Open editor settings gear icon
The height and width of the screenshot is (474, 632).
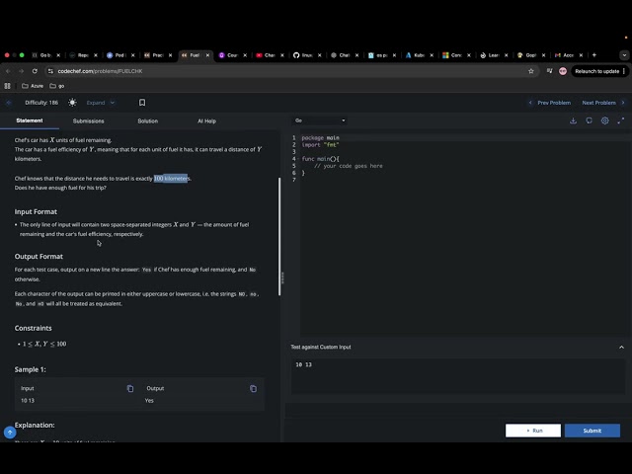(604, 120)
